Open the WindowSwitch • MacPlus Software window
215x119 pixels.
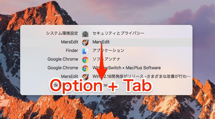(x=127, y=68)
